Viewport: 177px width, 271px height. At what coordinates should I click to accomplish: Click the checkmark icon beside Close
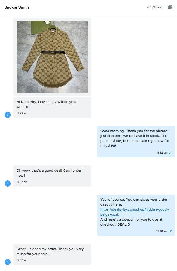(149, 7)
